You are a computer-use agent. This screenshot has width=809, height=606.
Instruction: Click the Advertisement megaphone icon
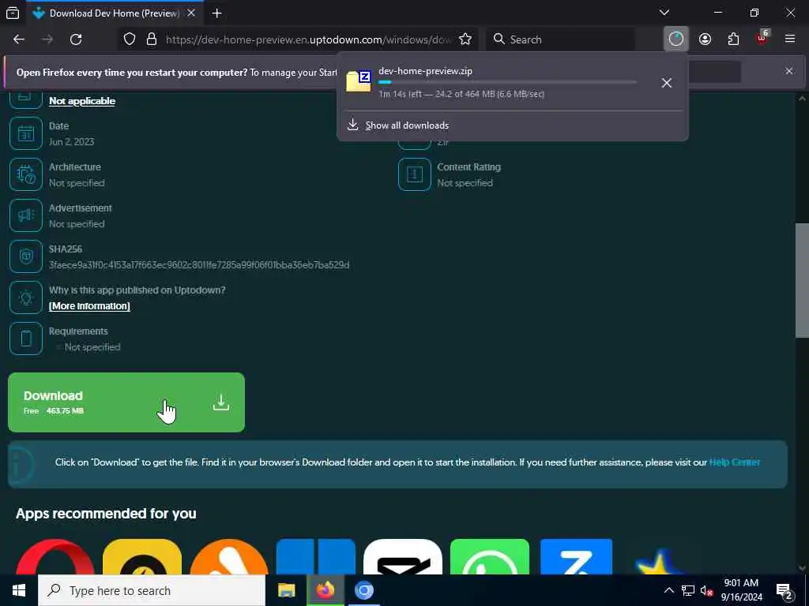tap(26, 215)
